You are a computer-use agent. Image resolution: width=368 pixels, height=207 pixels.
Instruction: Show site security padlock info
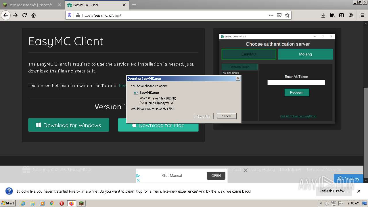(x=78, y=15)
